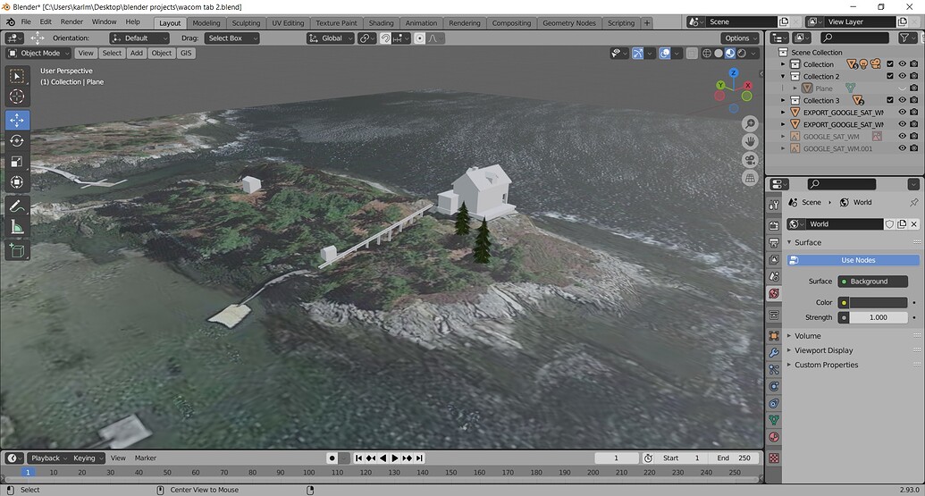This screenshot has width=925, height=496.
Task: Open the Playback popover in timeline
Action: [x=49, y=458]
